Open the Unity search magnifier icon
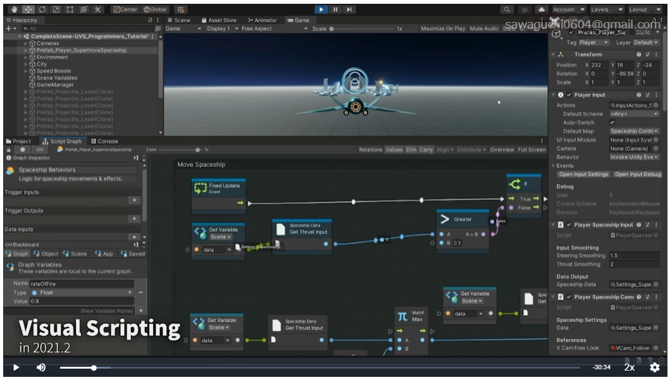The image size is (670, 380). [507, 9]
